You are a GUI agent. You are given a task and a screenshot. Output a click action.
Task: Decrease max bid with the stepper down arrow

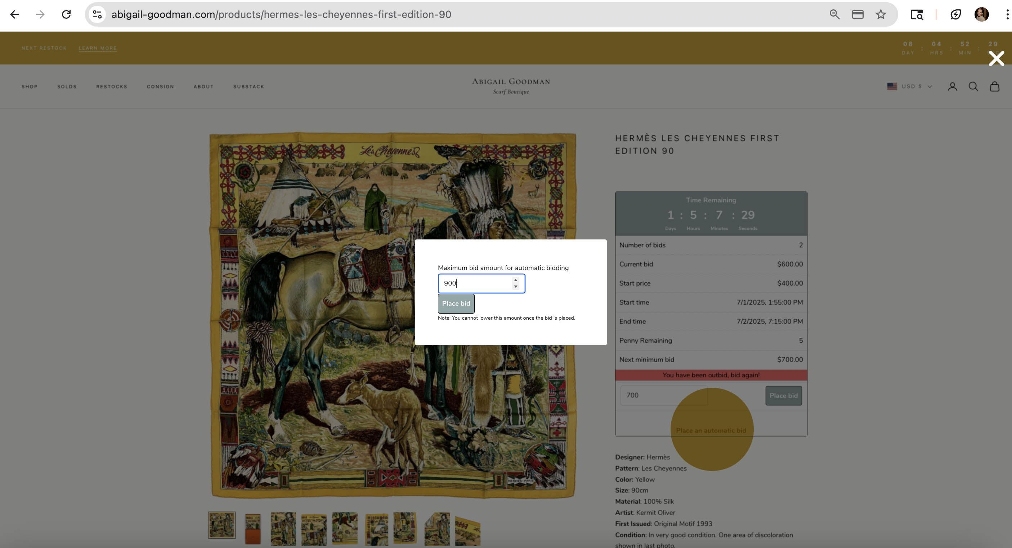click(x=515, y=287)
